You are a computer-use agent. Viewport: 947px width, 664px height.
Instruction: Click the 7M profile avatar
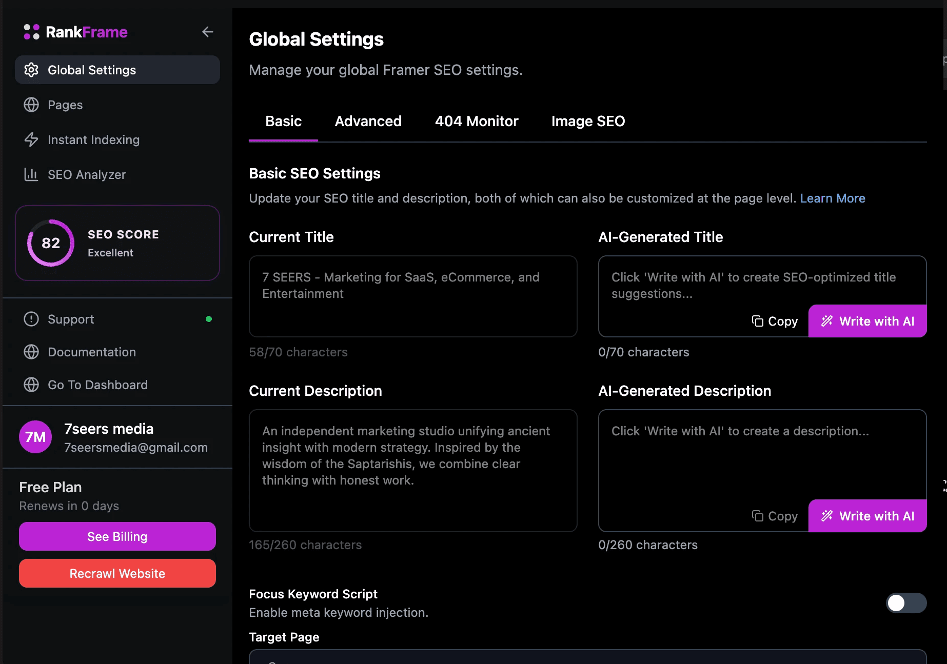pos(35,437)
